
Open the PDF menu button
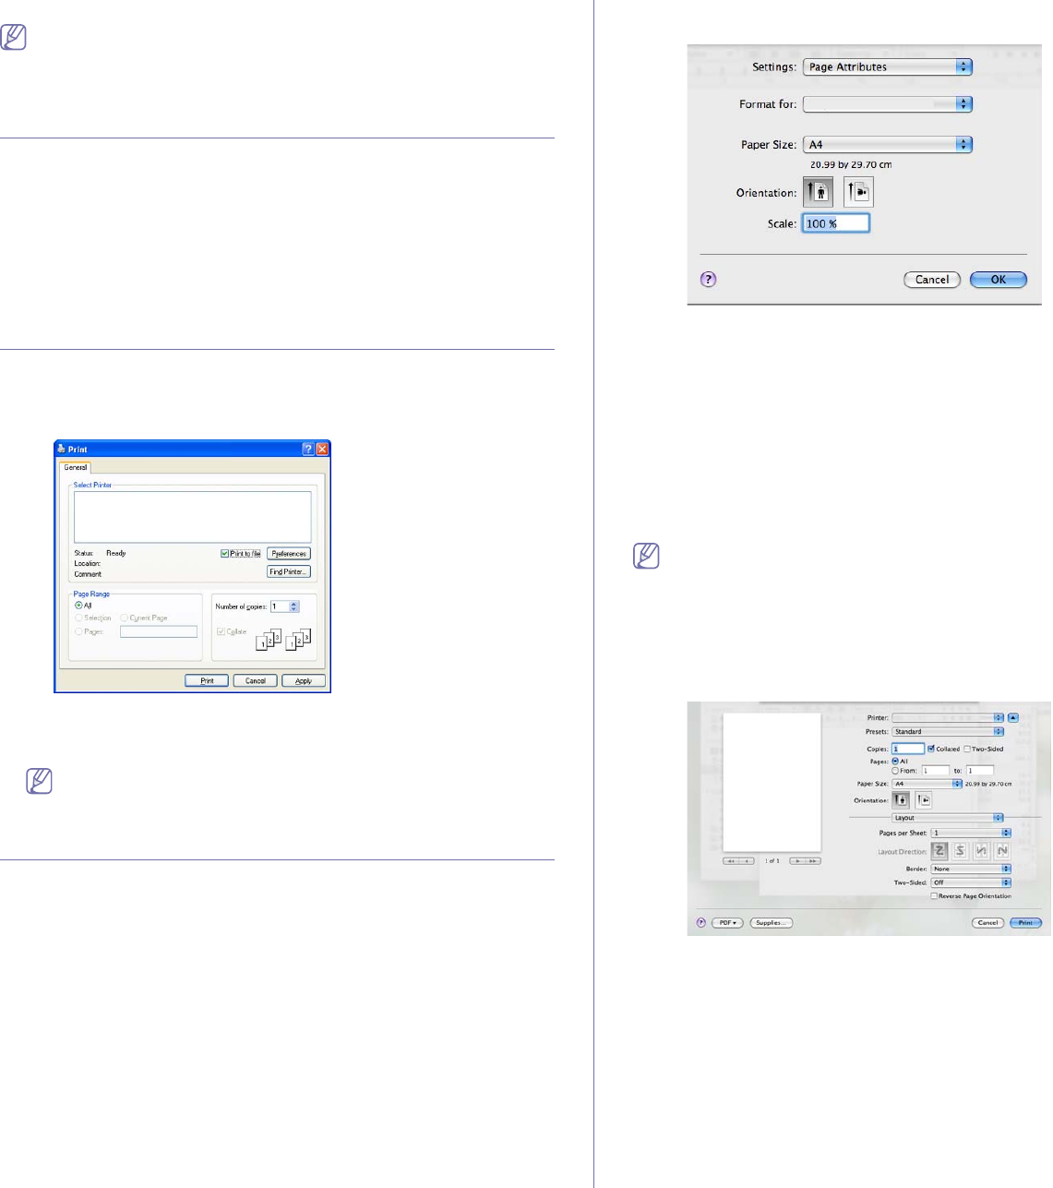click(727, 922)
